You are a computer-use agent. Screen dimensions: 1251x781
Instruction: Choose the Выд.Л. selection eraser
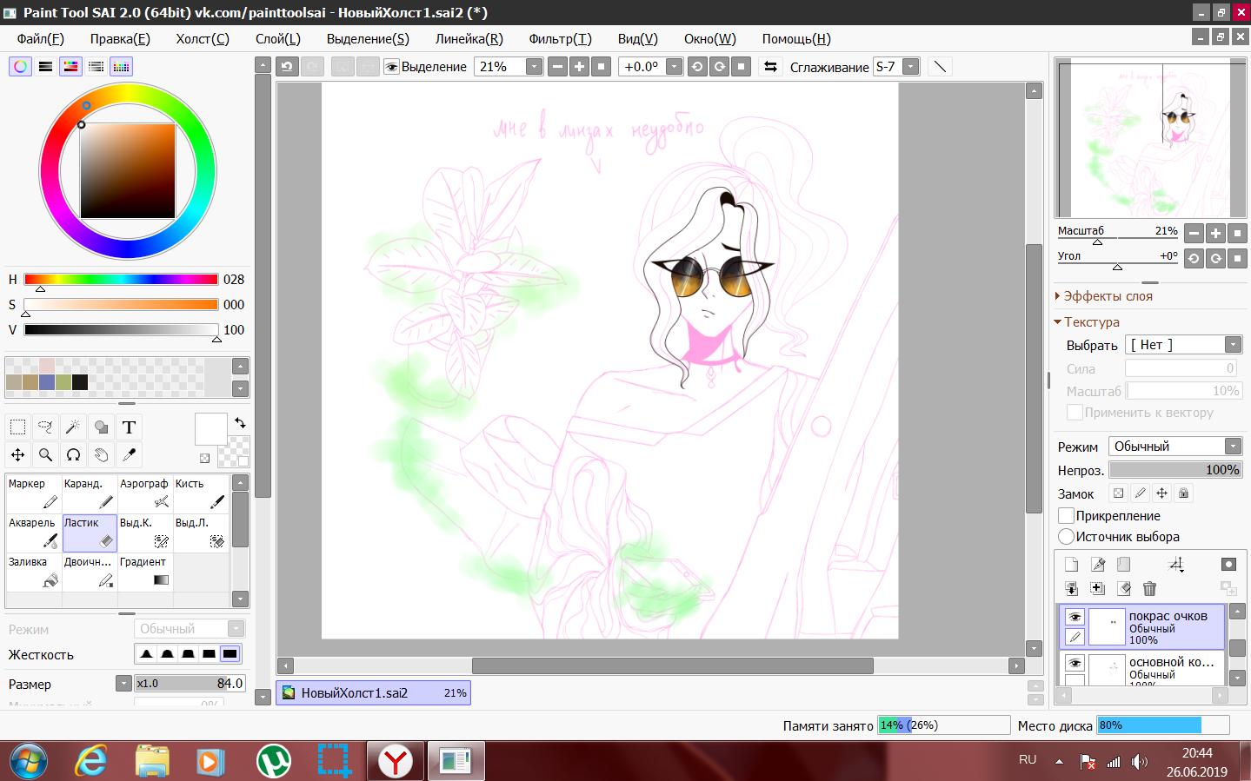pyautogui.click(x=200, y=533)
